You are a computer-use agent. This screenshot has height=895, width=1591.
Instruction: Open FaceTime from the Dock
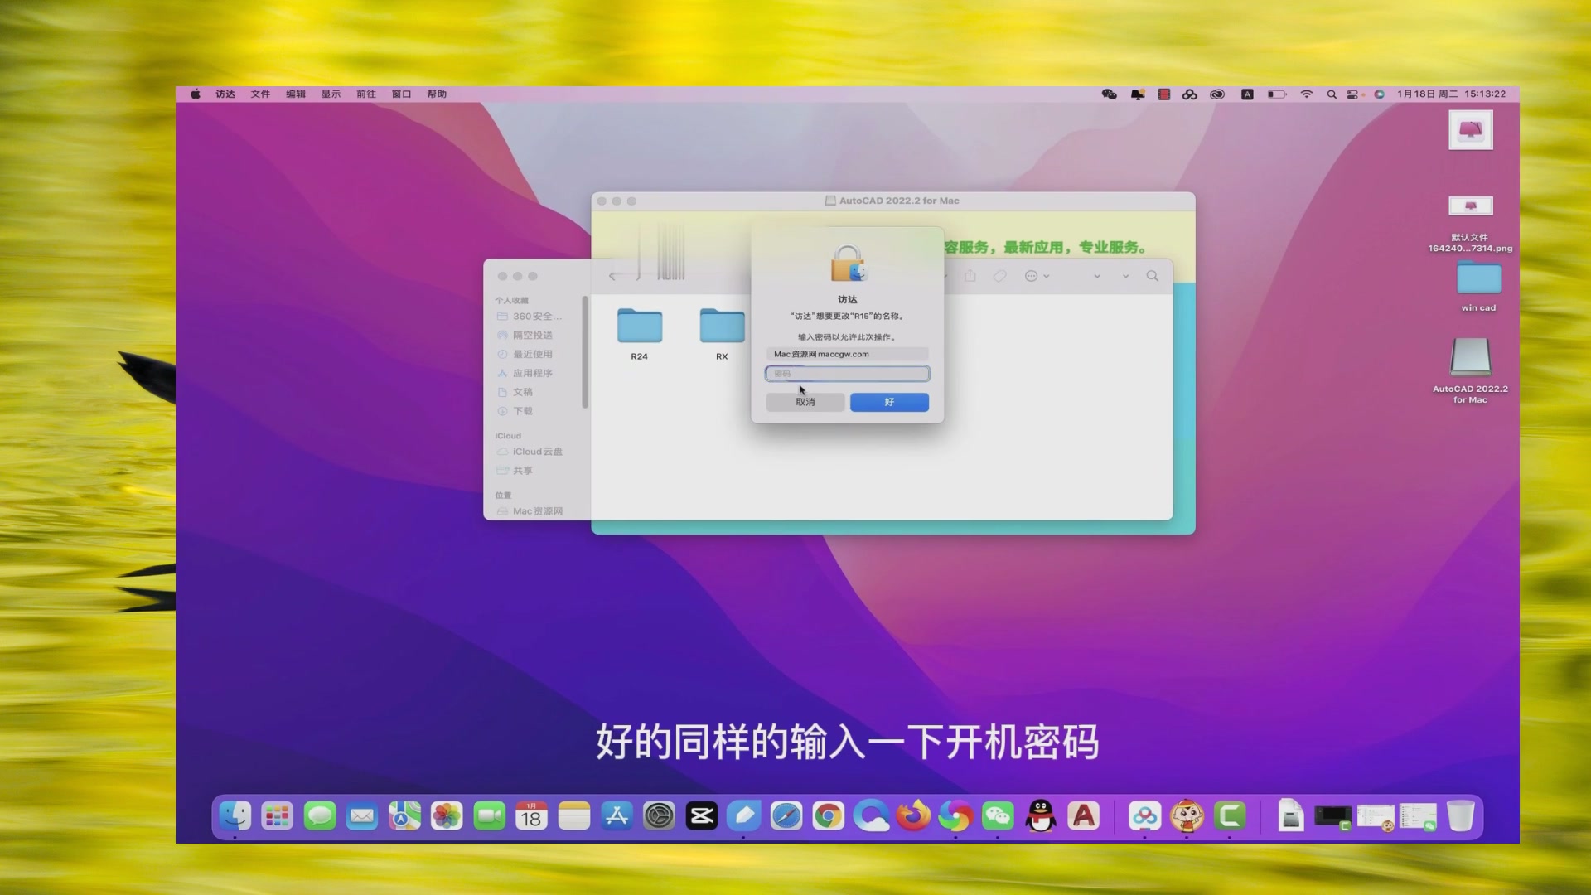click(x=489, y=817)
